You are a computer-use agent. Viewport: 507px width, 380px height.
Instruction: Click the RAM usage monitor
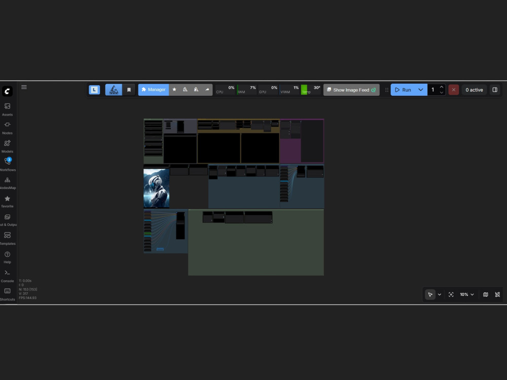246,90
